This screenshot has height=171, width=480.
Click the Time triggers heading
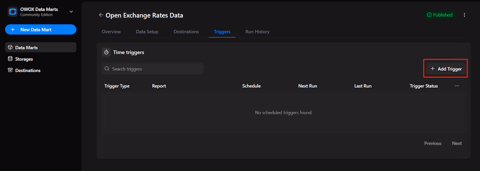[x=129, y=52]
